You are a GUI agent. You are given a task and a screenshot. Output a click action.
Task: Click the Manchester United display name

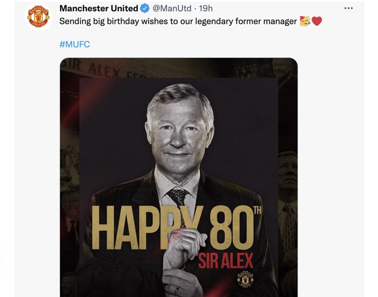point(98,8)
